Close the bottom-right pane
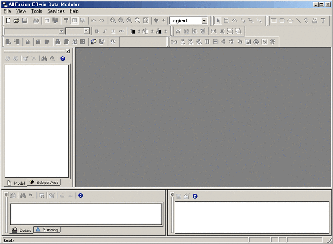The height and width of the screenshot is (244, 333). click(172, 195)
